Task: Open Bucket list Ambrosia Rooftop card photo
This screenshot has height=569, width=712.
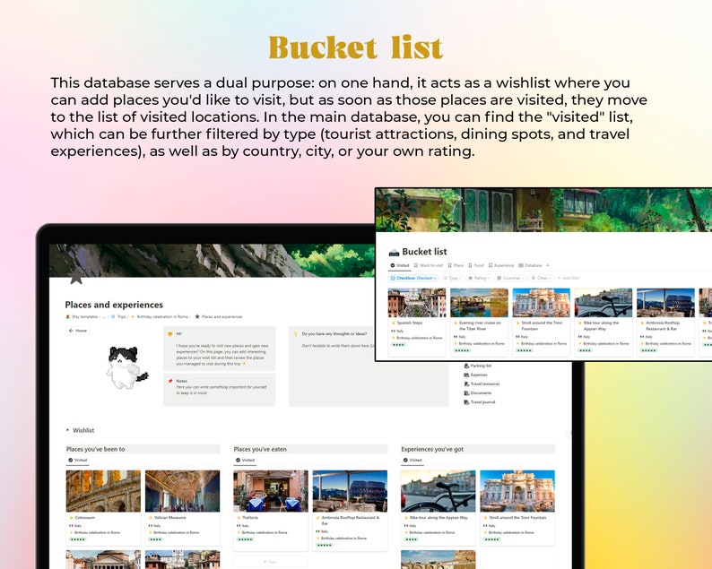Action: click(665, 303)
